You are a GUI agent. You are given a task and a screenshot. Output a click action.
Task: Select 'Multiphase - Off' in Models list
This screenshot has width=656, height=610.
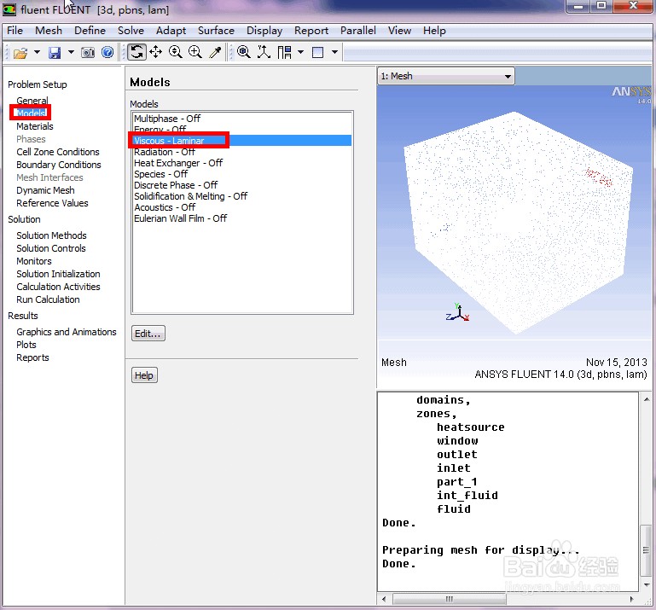[x=241, y=119]
